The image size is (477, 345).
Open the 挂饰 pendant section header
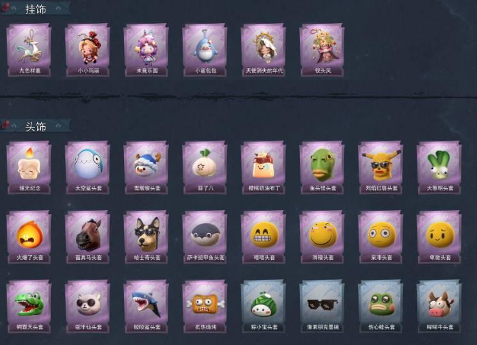pyautogui.click(x=36, y=8)
